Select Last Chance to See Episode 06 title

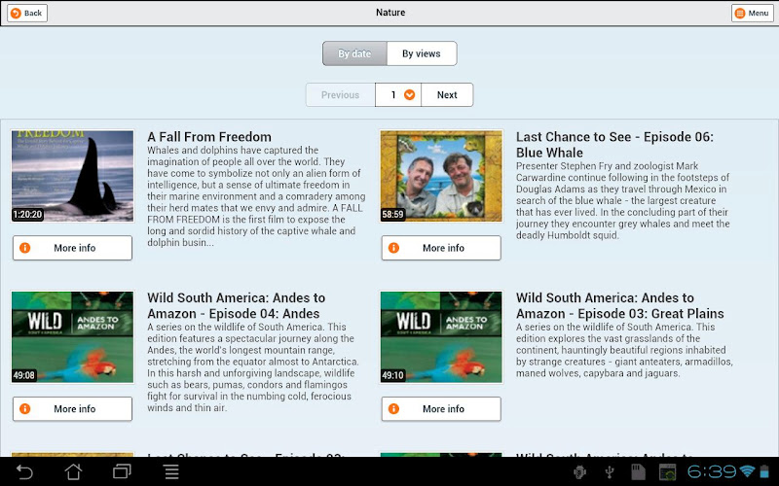pos(614,145)
